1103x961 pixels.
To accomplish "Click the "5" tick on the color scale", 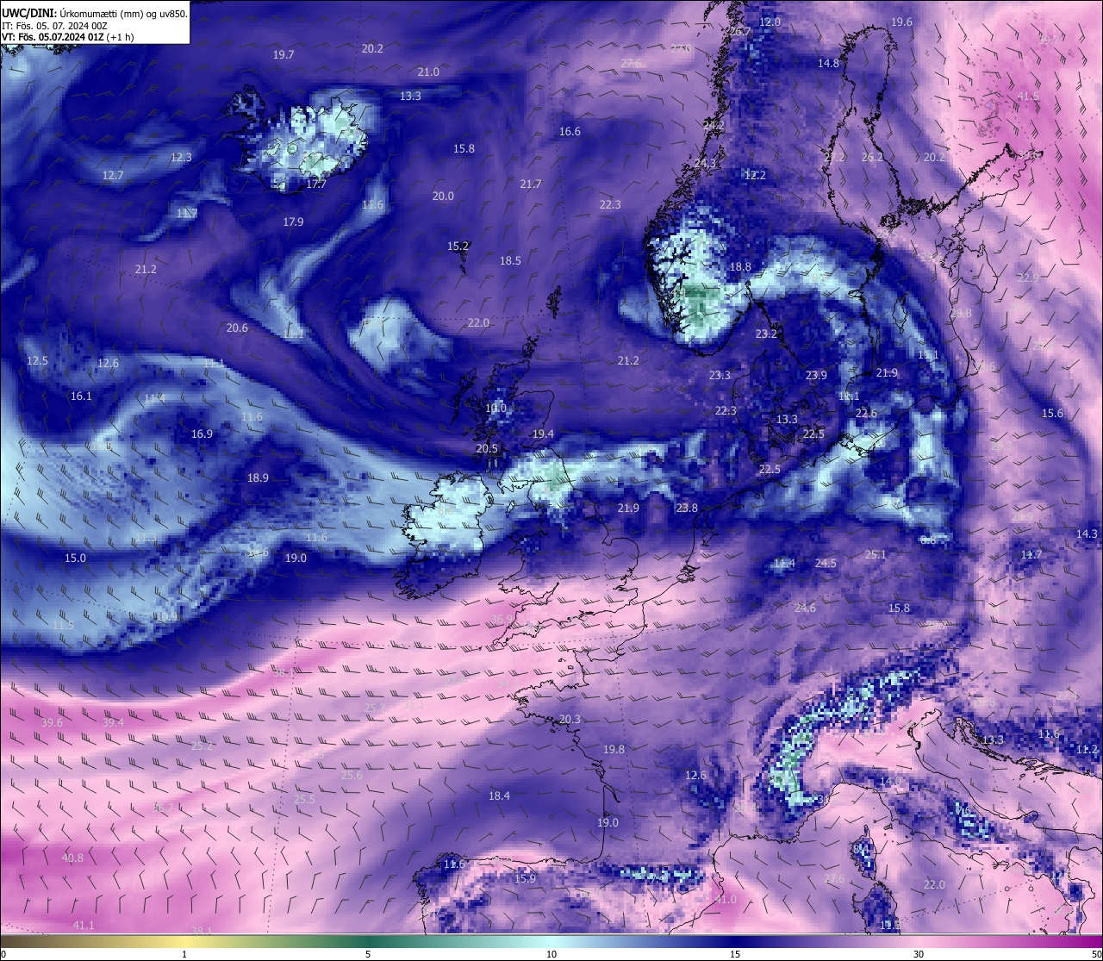I will tap(368, 954).
